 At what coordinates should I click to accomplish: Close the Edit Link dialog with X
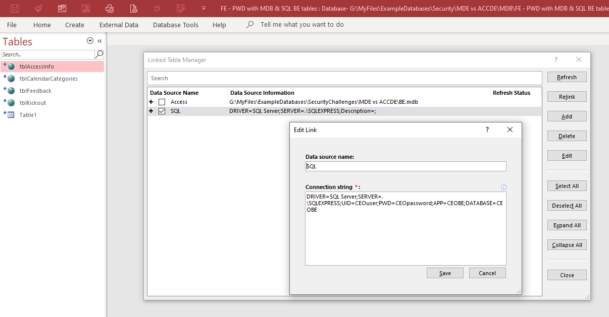[510, 130]
